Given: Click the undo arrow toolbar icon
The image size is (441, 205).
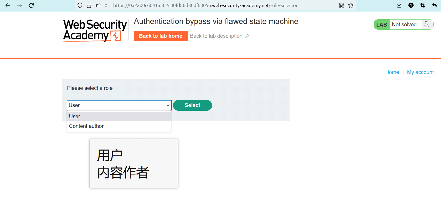Looking at the screenshot, I should pos(434,5).
